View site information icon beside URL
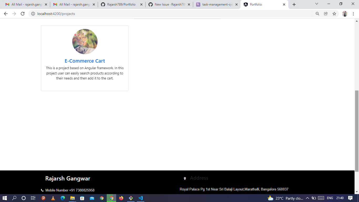Screen dimensions: 359x202 (x=33, y=14)
